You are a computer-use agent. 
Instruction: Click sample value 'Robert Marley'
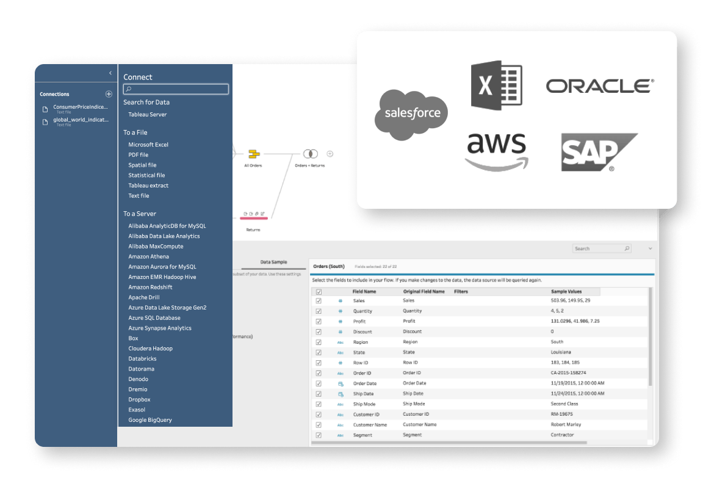coord(566,425)
